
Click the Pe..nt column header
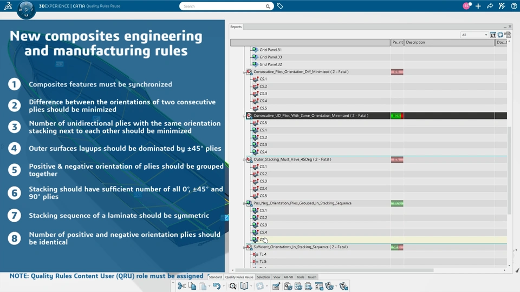point(397,42)
